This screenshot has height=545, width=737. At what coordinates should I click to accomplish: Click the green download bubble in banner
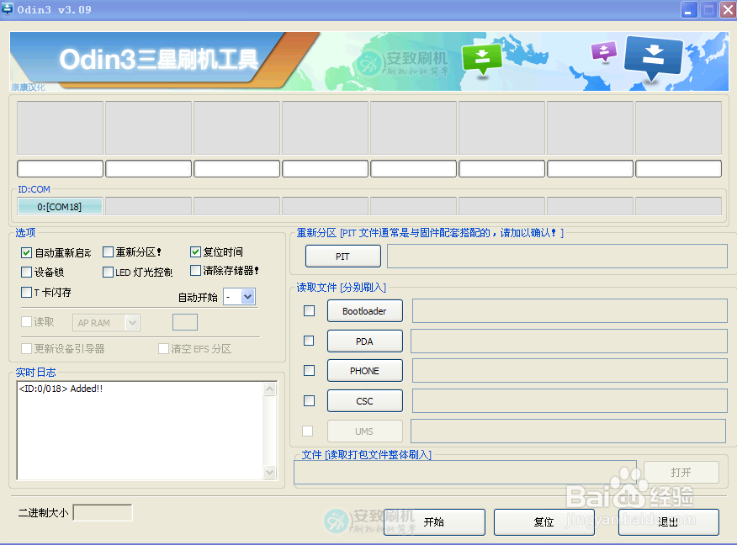[x=482, y=58]
